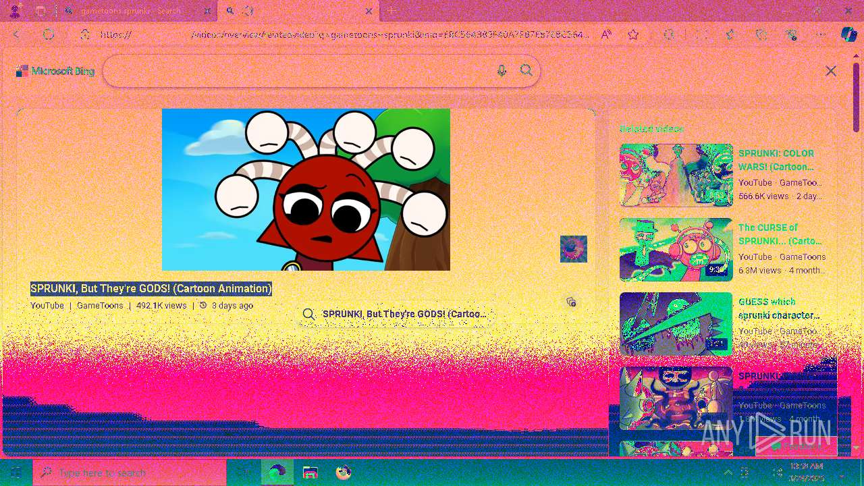Open 'SPRUNKI: COLOR WARS! (Cartoon...' title link
The image size is (864, 486).
pyautogui.click(x=776, y=160)
